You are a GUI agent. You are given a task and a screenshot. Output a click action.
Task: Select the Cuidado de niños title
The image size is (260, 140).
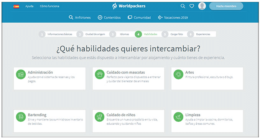tap(121, 115)
